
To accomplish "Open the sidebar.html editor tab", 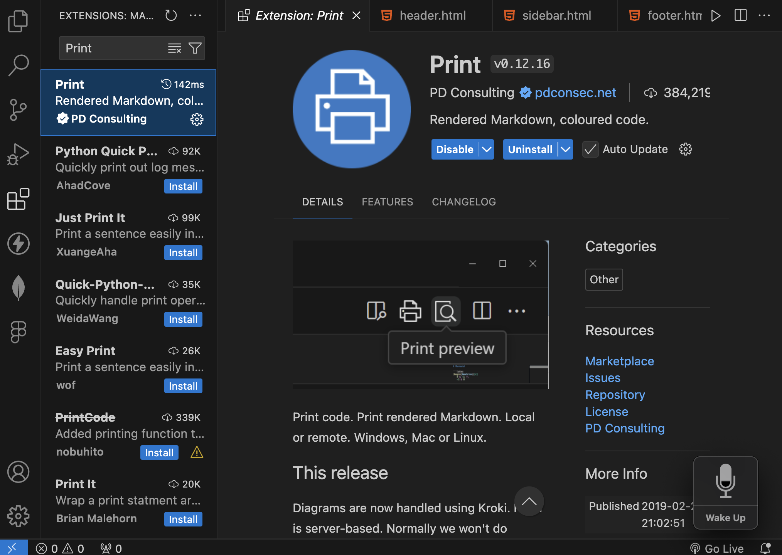I will coord(556,15).
